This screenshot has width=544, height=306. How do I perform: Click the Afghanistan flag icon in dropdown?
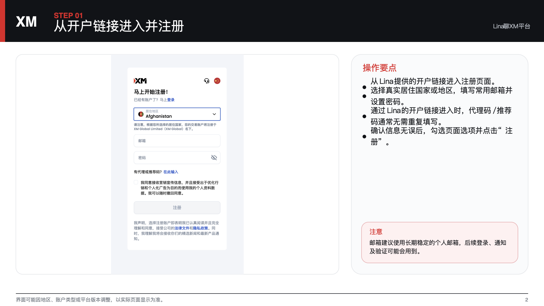click(141, 114)
